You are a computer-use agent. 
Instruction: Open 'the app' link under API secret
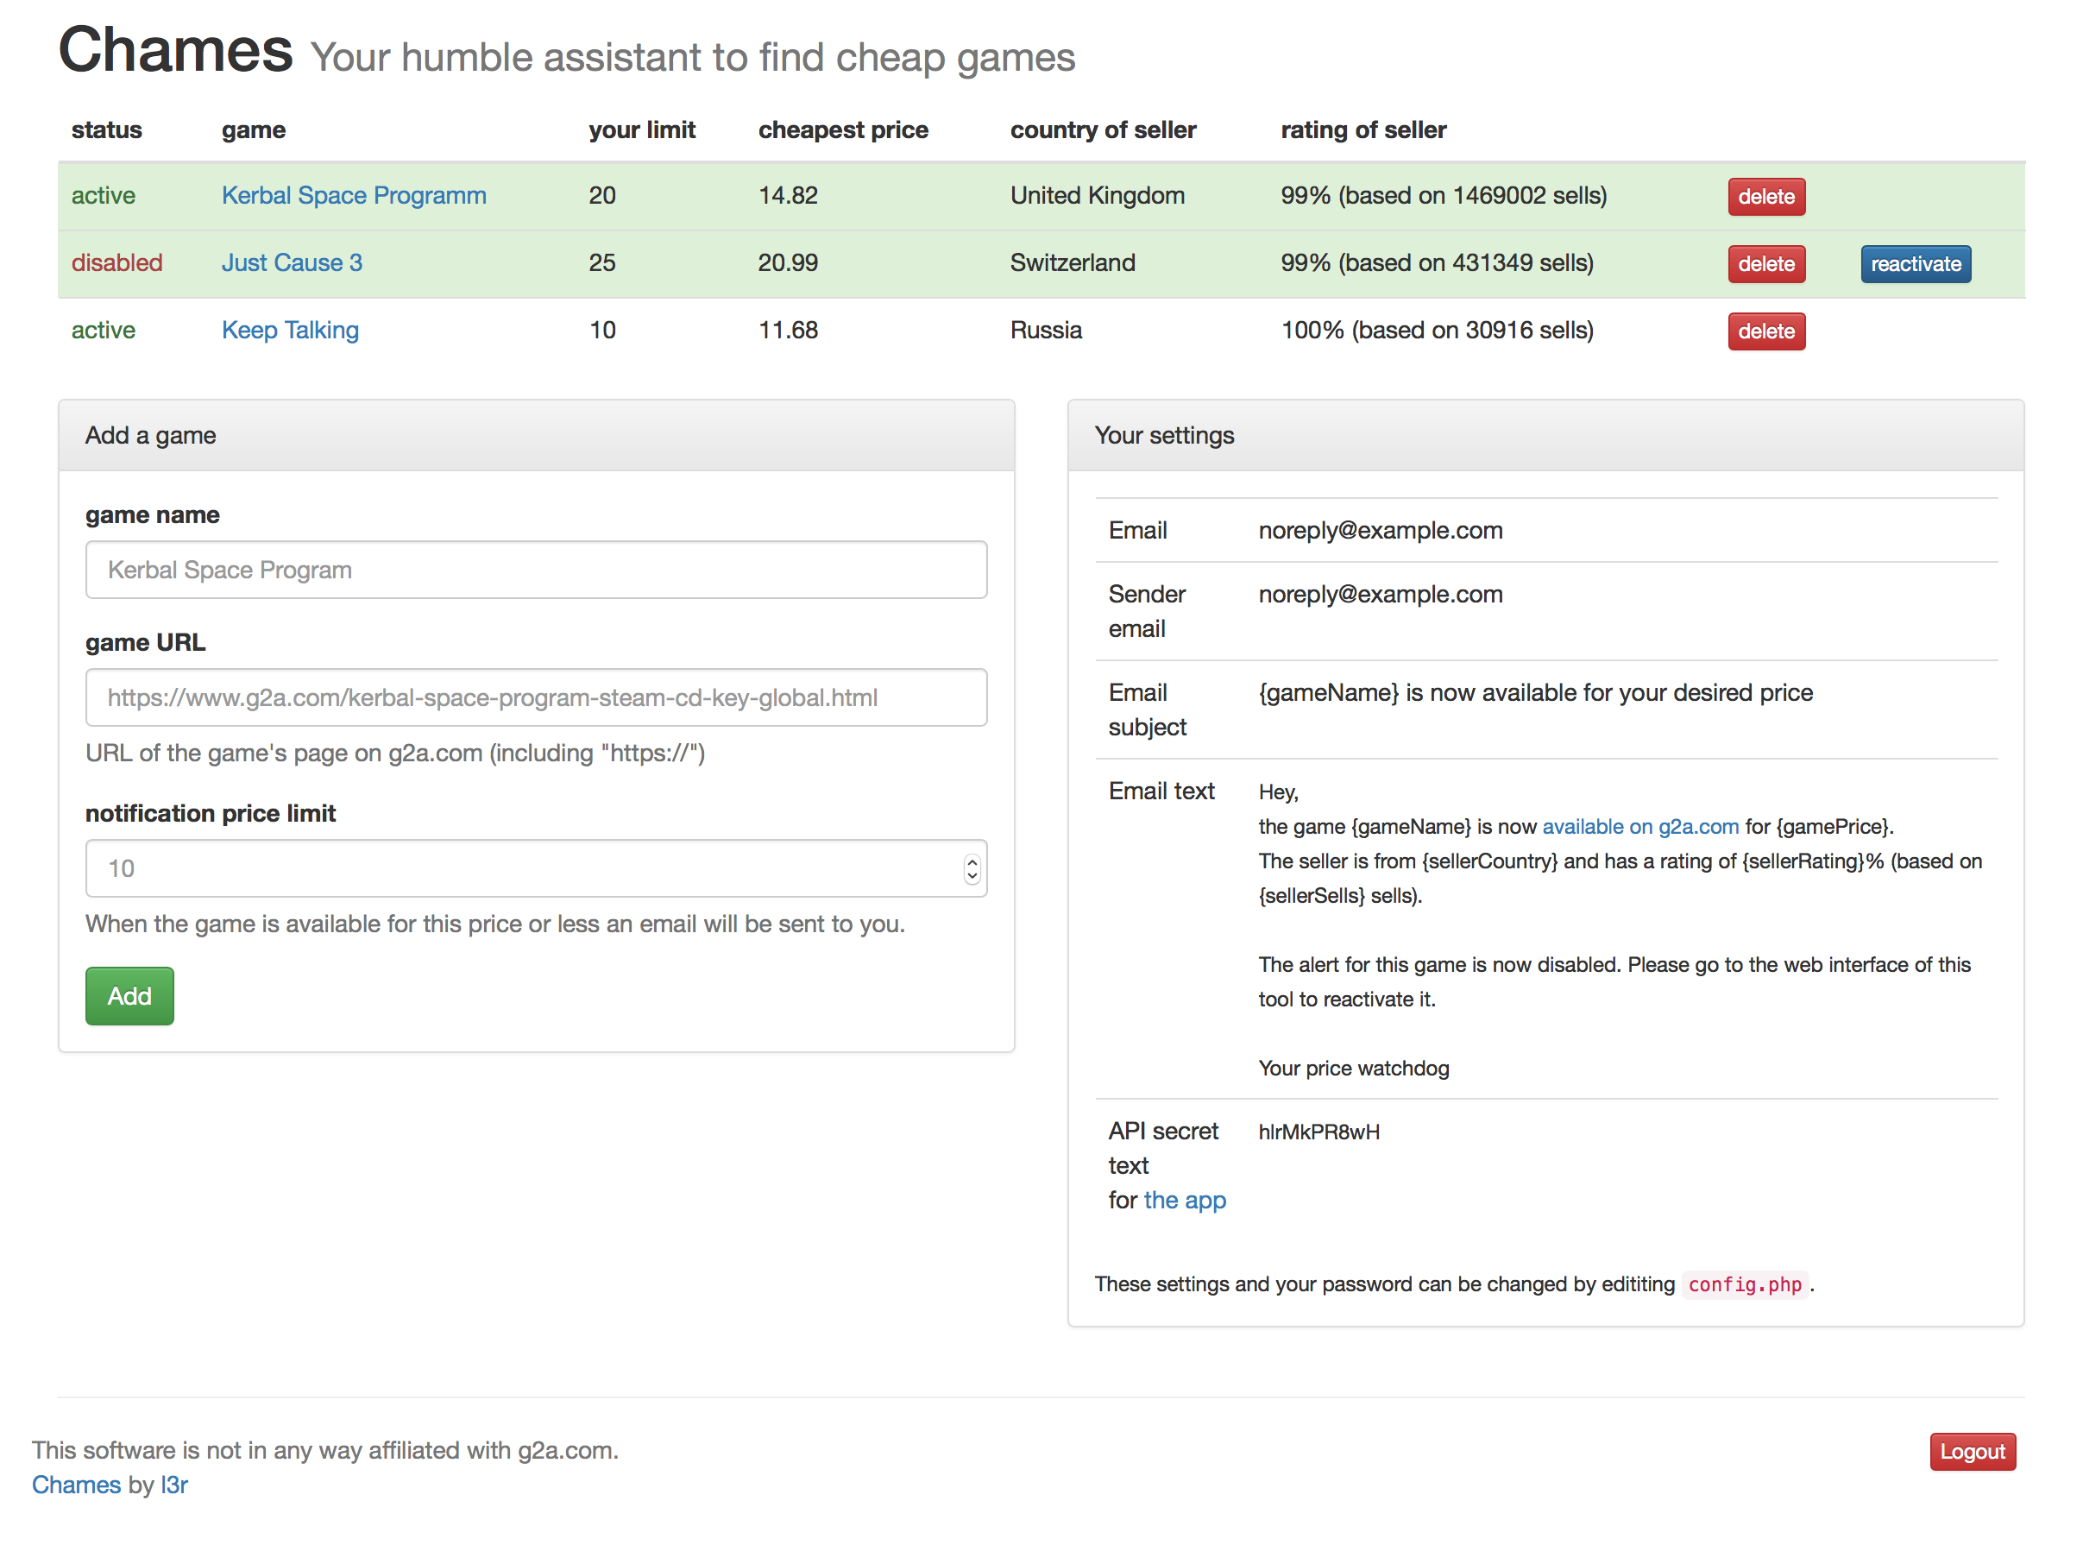[x=1185, y=1201]
